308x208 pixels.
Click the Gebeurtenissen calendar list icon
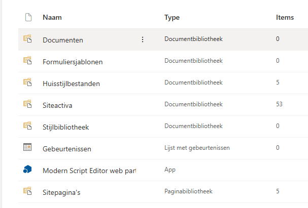(27, 148)
